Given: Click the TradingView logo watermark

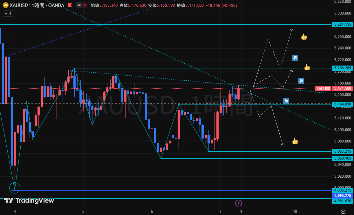Looking at the screenshot, I should coord(29,200).
